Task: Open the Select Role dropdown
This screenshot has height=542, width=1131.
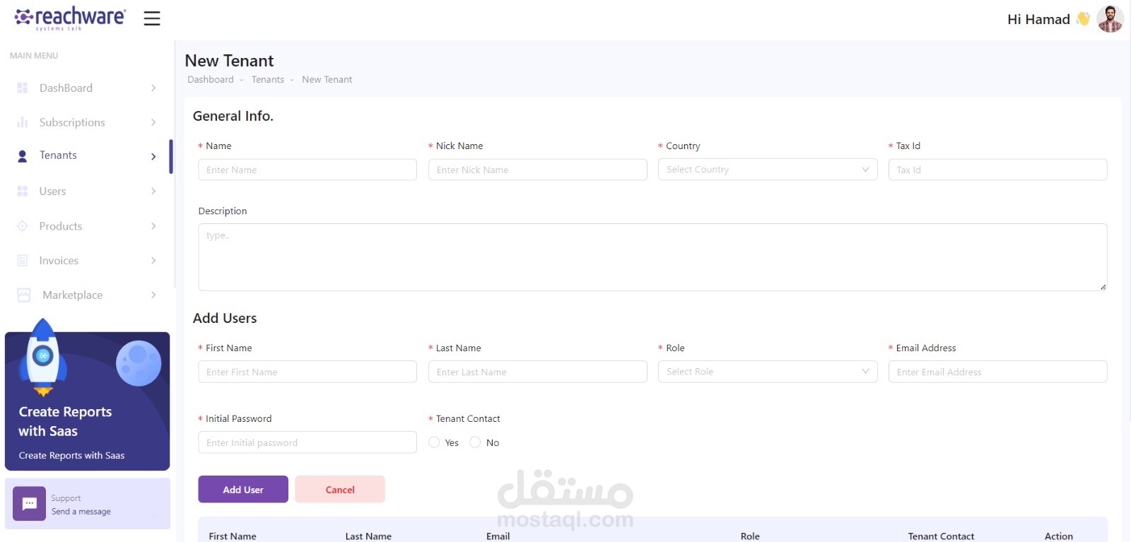Action: coord(768,372)
